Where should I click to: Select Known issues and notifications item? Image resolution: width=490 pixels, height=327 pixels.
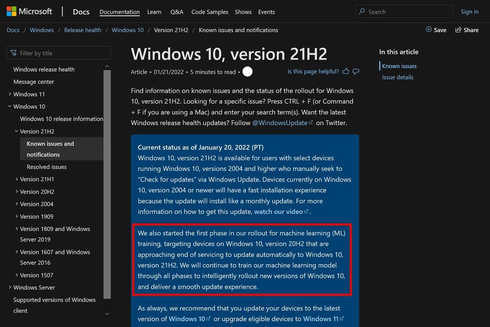[62, 149]
